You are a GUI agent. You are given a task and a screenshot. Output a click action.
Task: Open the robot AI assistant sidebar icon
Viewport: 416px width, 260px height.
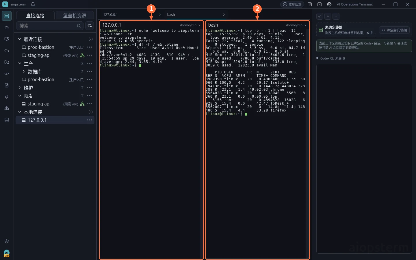pyautogui.click(x=7, y=27)
